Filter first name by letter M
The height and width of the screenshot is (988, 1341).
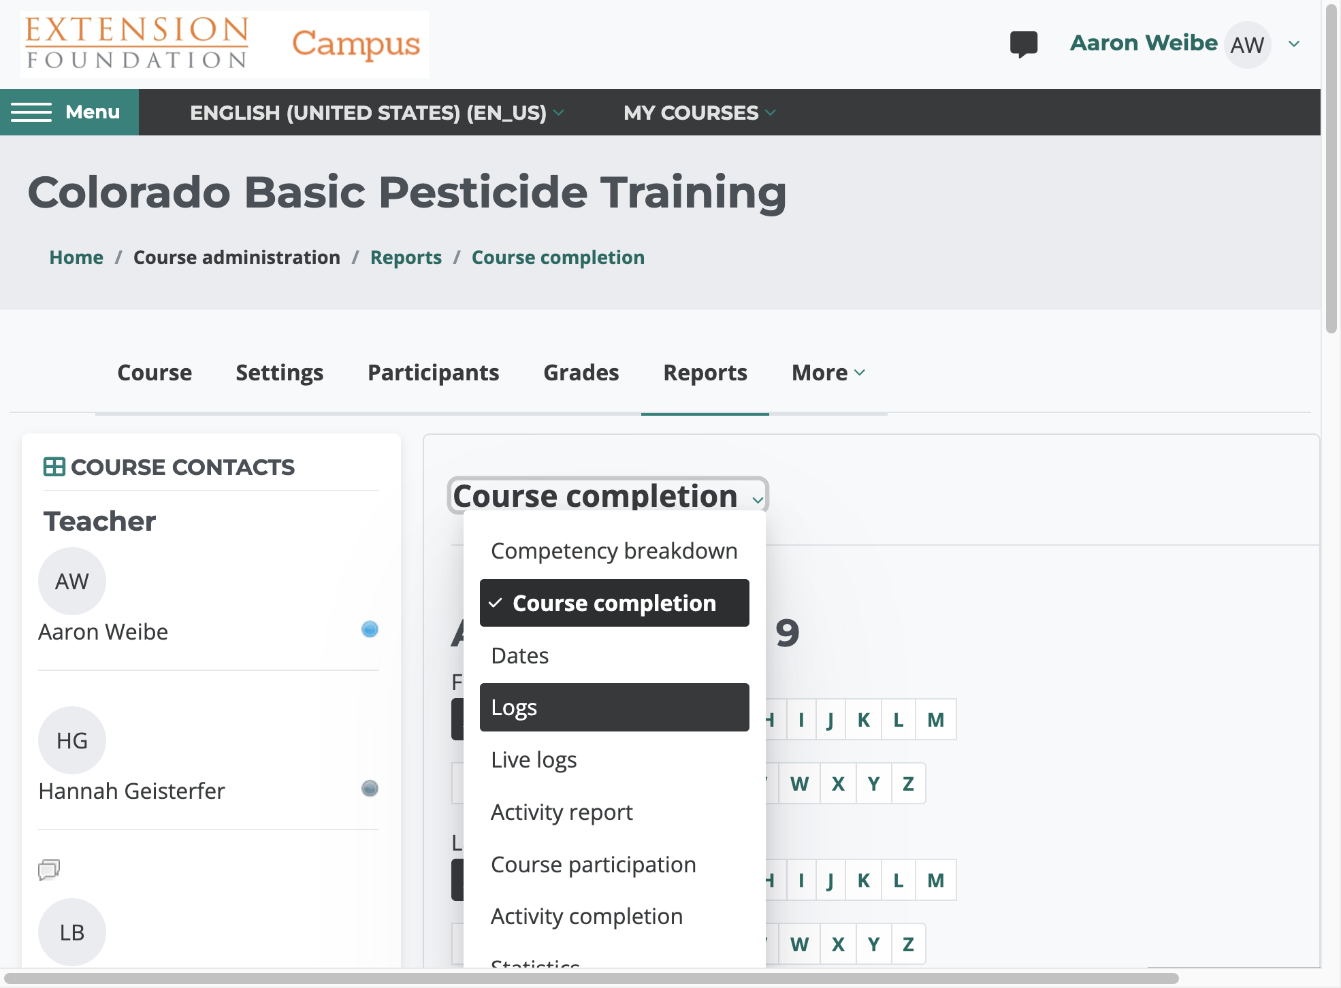click(x=936, y=720)
